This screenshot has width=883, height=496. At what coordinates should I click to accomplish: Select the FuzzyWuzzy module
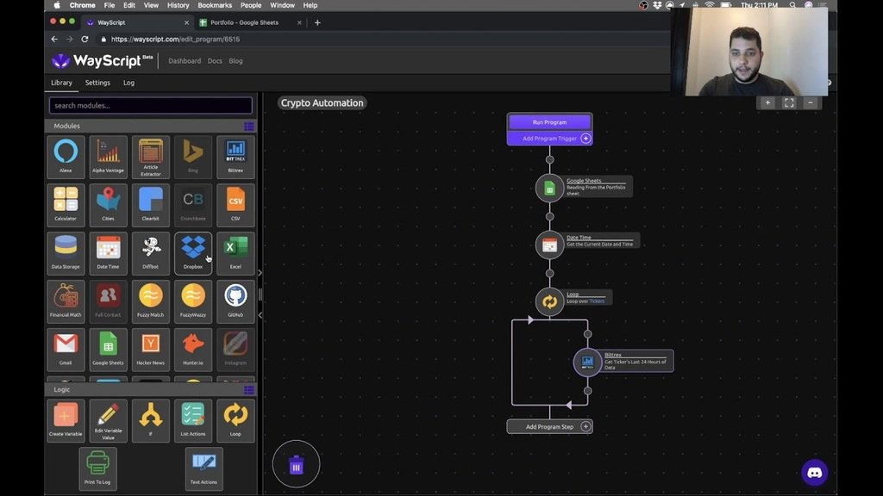pyautogui.click(x=193, y=301)
